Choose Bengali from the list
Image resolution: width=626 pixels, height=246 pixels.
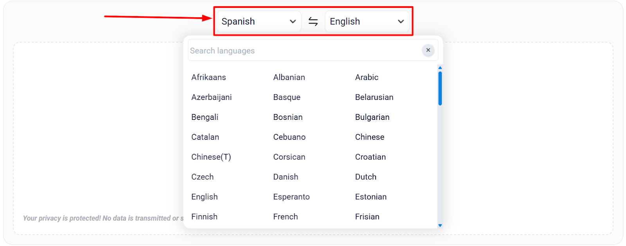click(205, 117)
